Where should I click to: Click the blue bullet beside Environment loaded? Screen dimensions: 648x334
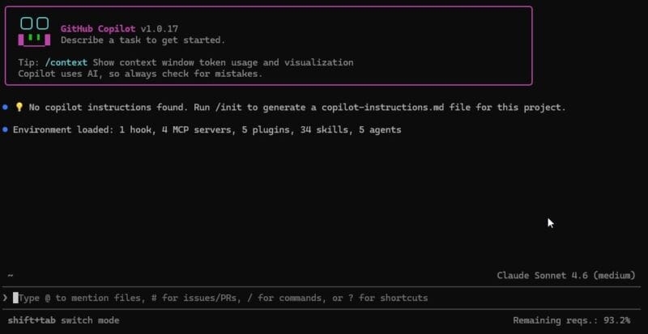(6, 129)
